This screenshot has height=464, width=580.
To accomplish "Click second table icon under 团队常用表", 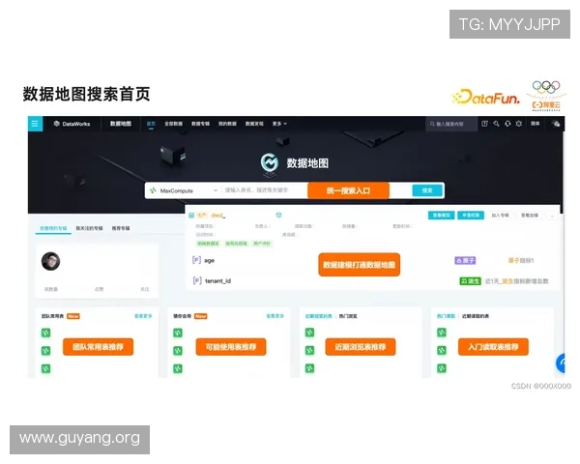I will pyautogui.click(x=45, y=350).
